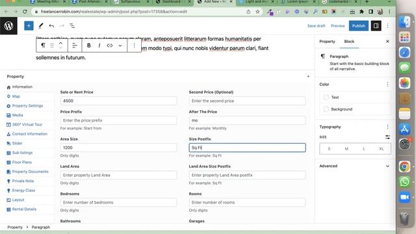Redo the editor change
The width and height of the screenshot is (416, 234).
click(62, 26)
